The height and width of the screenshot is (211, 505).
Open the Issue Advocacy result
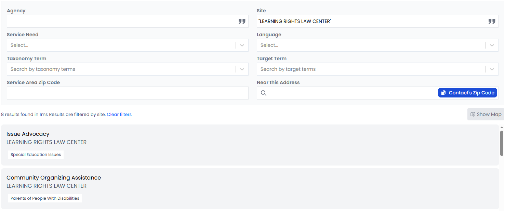pos(28,134)
